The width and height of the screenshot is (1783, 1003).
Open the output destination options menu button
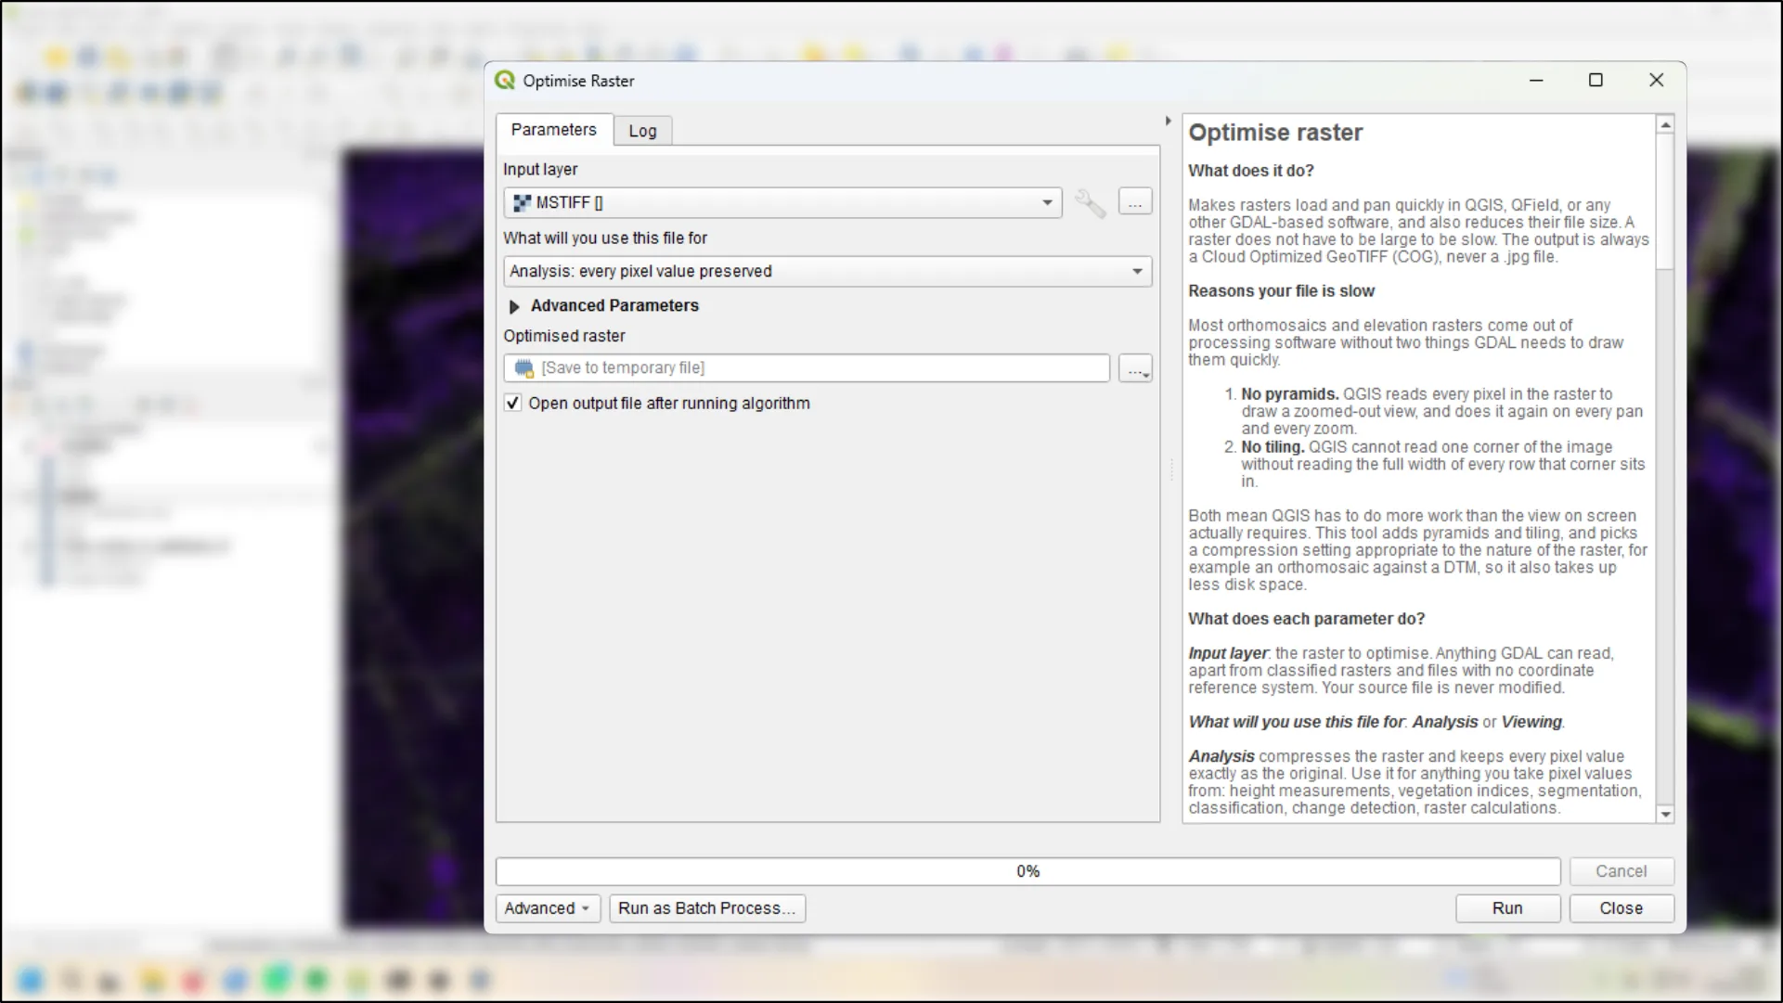pyautogui.click(x=1135, y=368)
